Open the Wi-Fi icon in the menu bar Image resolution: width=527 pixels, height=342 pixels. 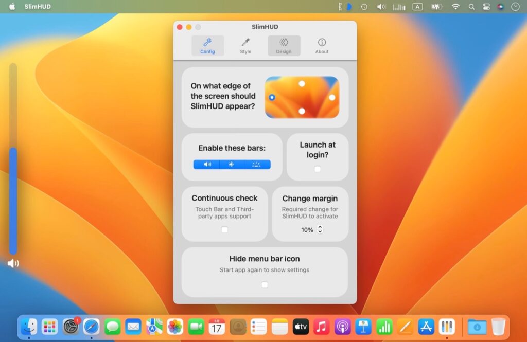[456, 7]
